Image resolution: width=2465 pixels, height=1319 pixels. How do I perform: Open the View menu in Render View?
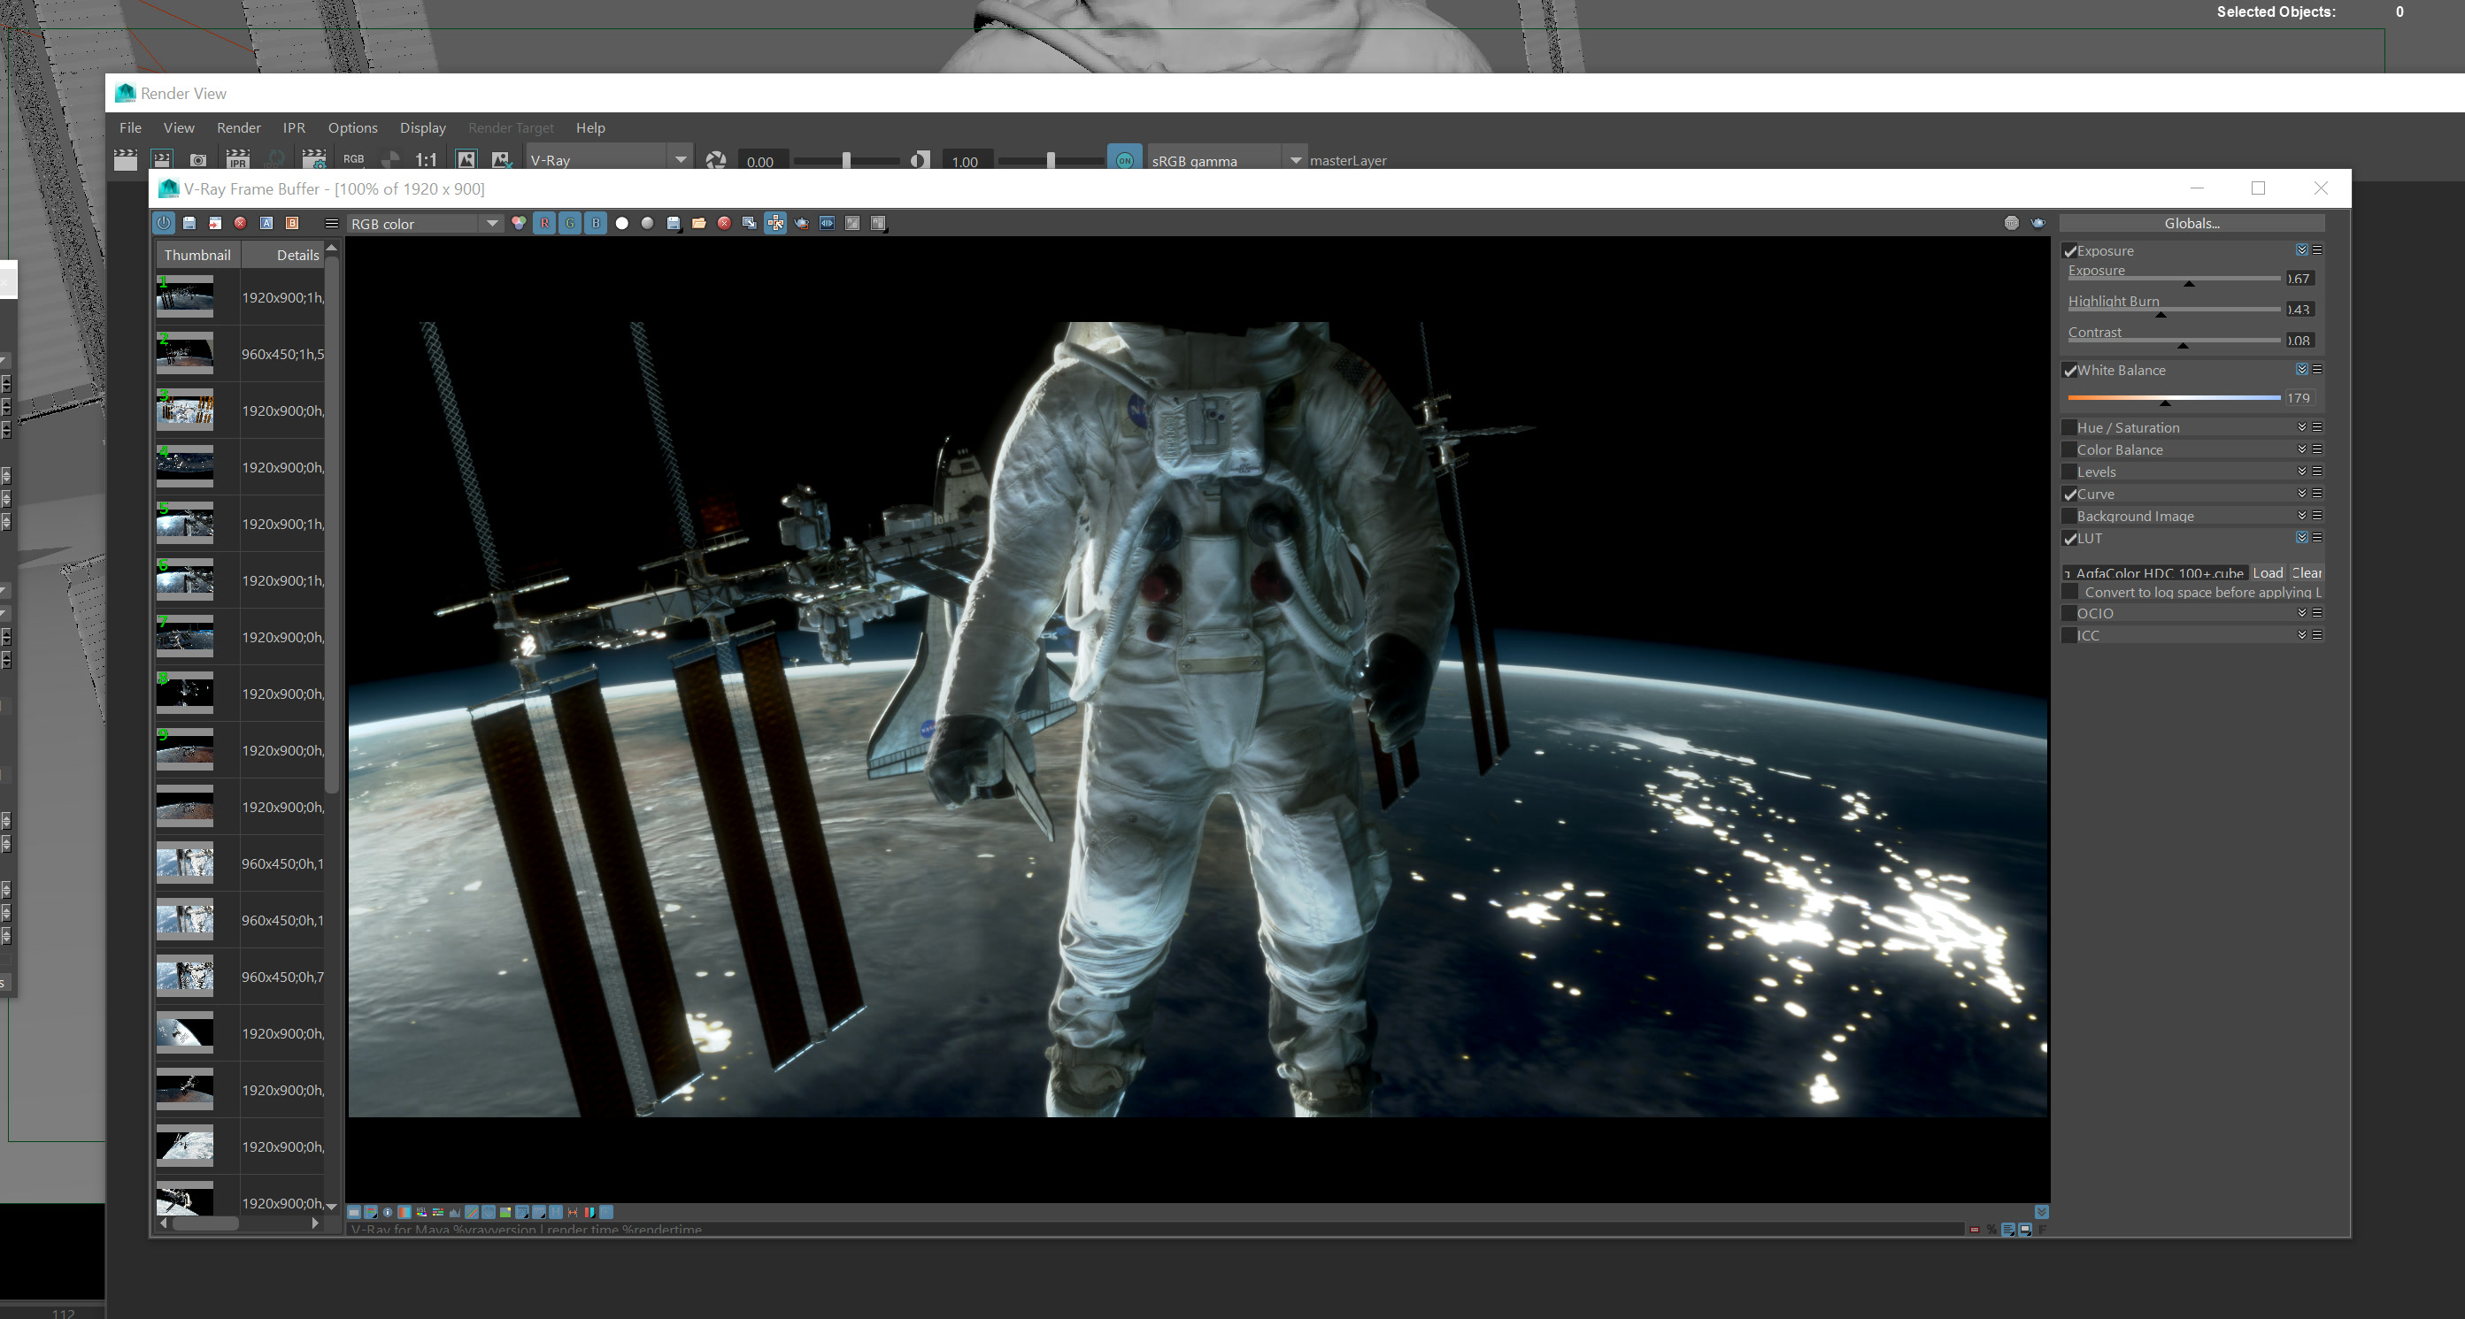(x=179, y=127)
